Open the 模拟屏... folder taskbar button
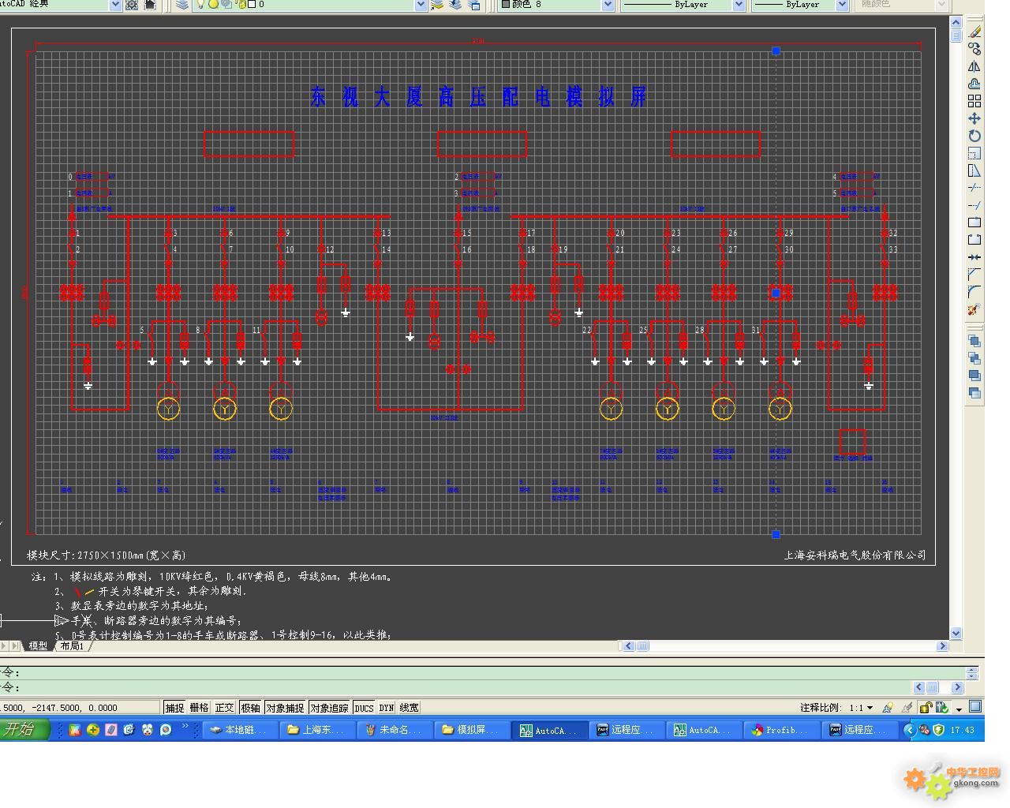The image size is (1010, 808). click(x=473, y=730)
